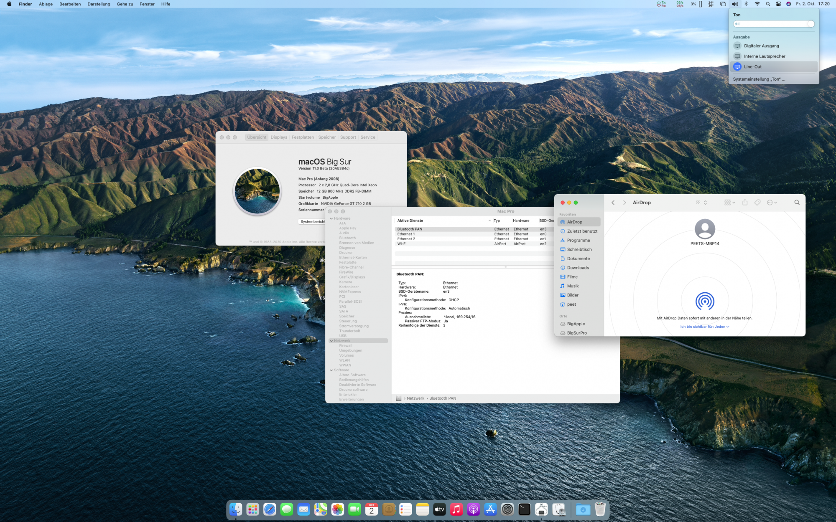Collapse the Netzwerk tree section
The image size is (836, 522).
pyautogui.click(x=331, y=341)
